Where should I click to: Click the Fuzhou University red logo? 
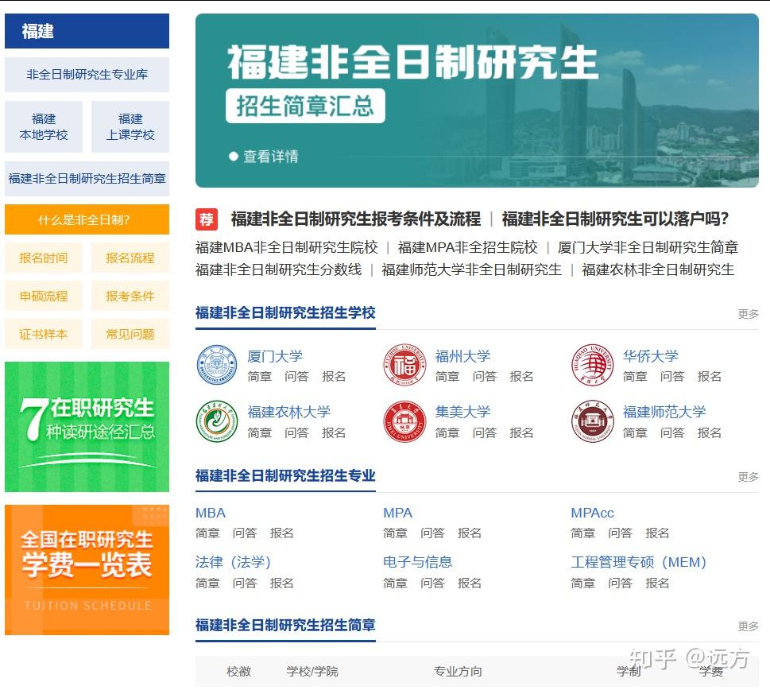tap(404, 364)
